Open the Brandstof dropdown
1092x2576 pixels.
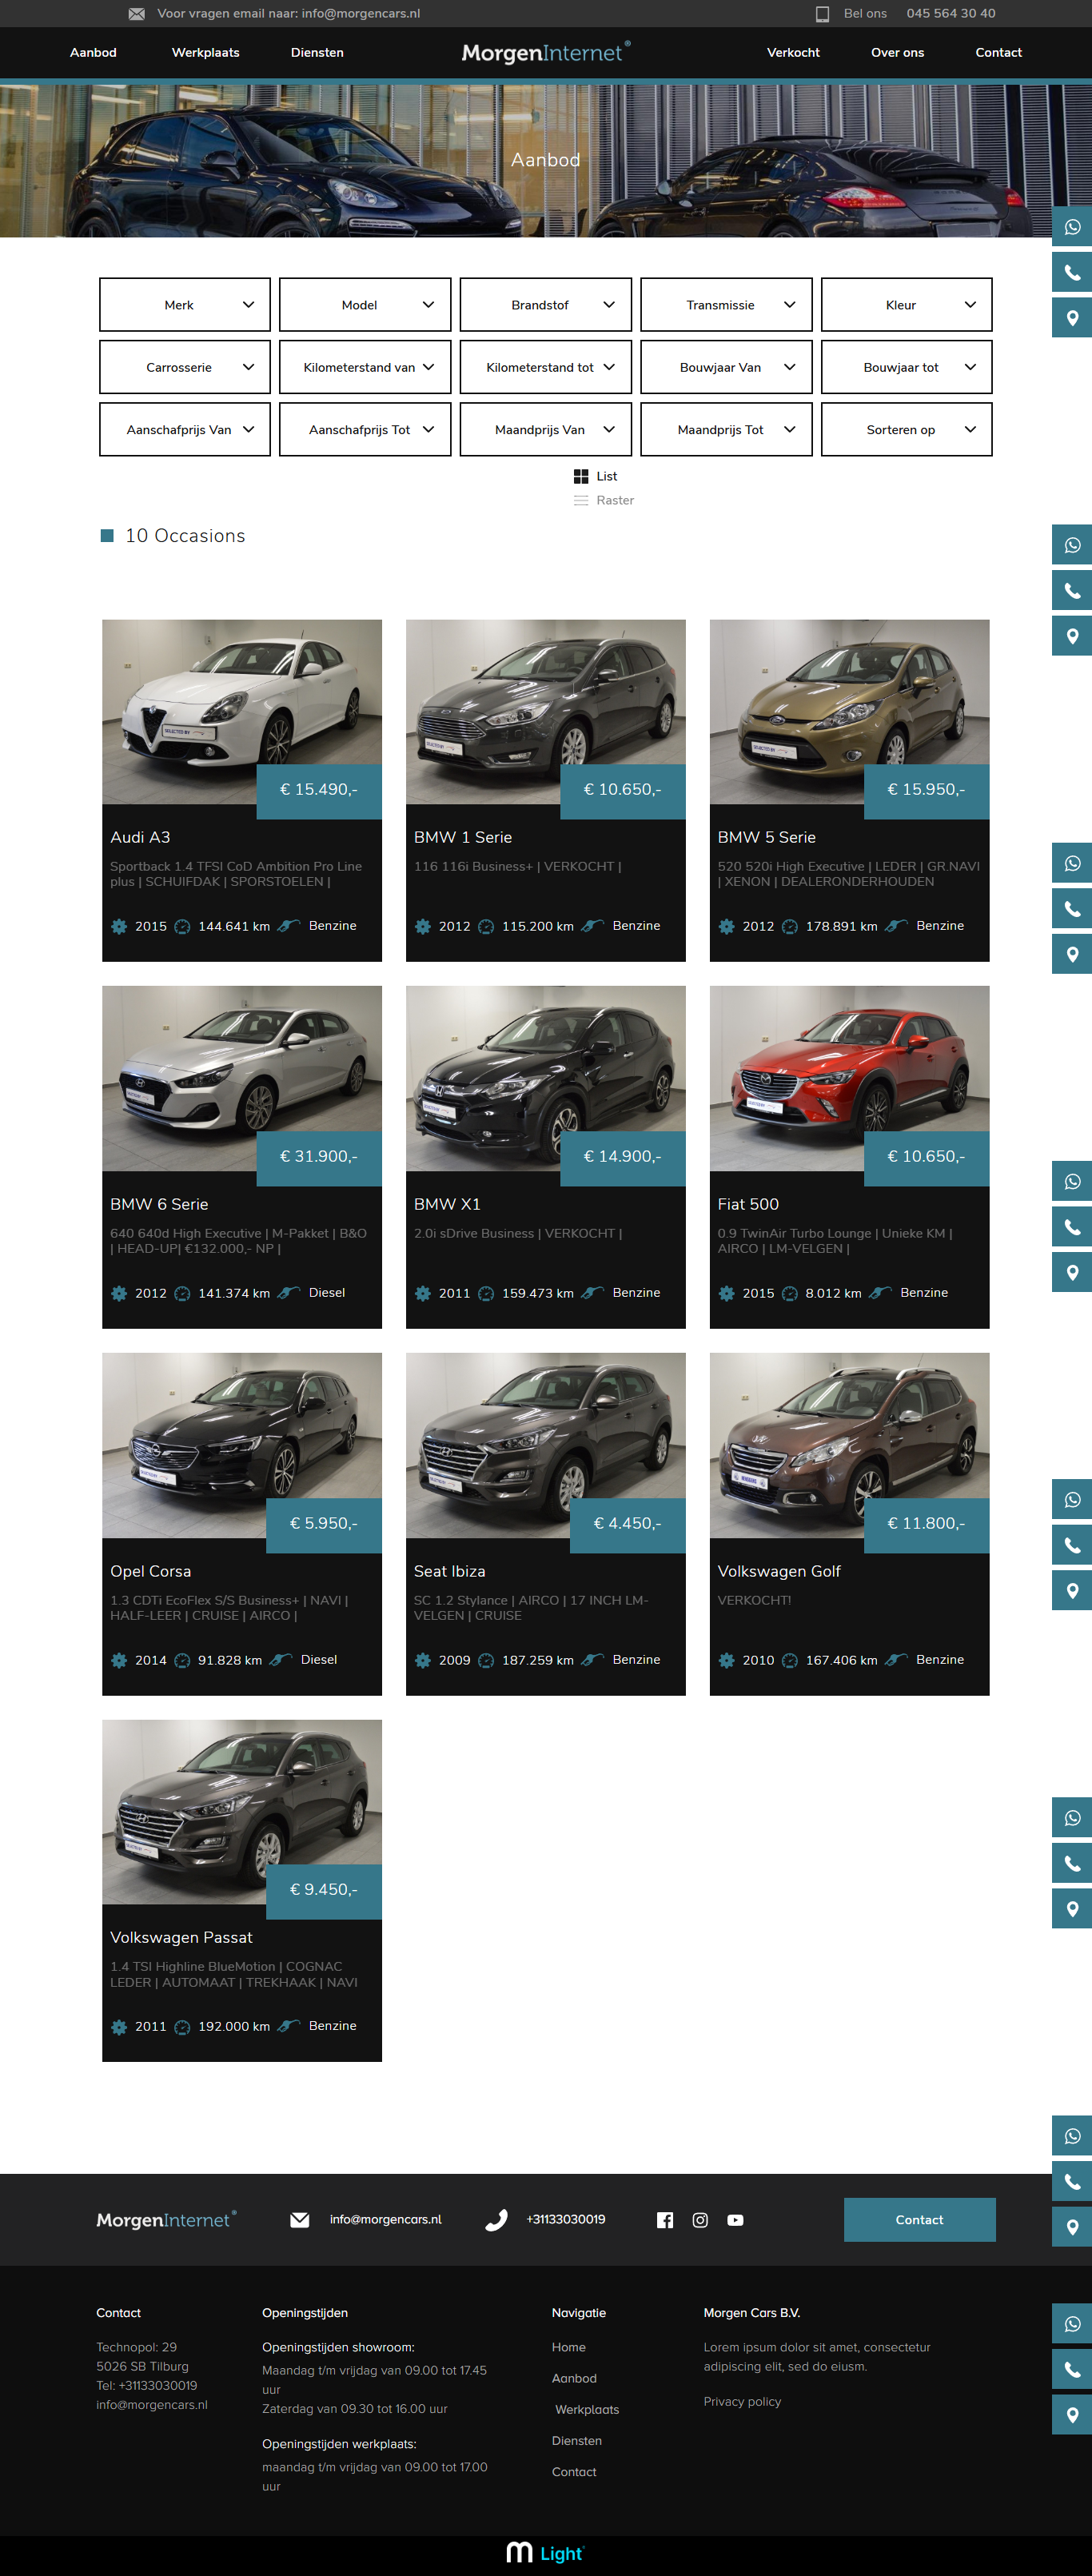(x=545, y=305)
